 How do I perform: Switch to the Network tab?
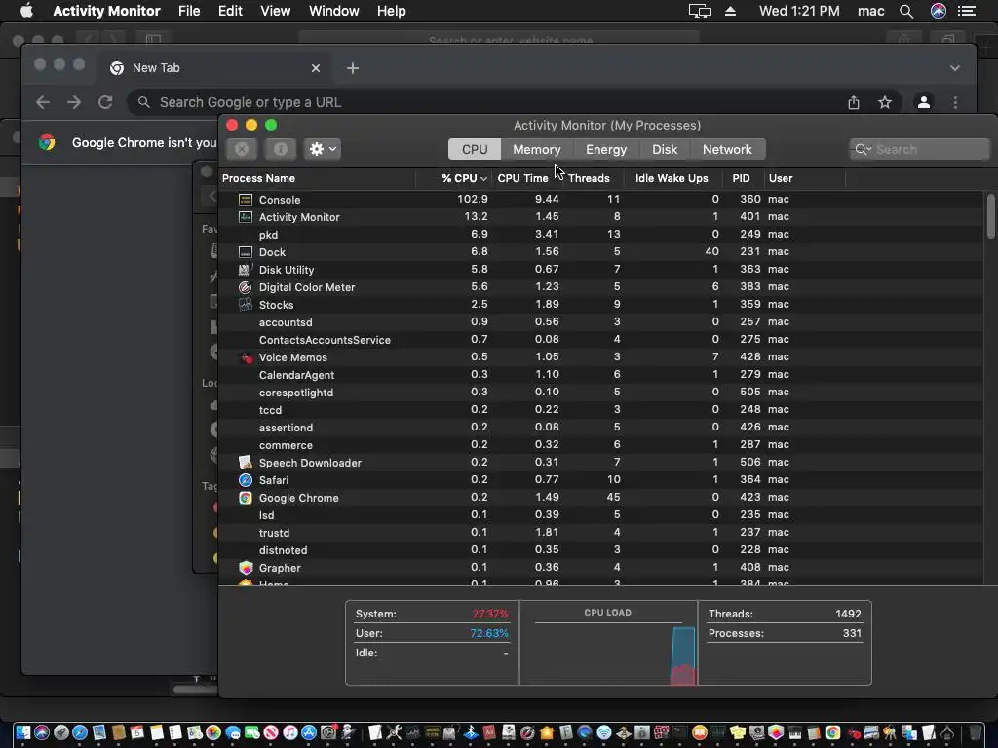pos(727,149)
